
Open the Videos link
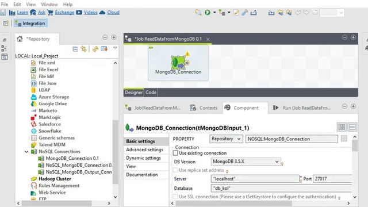pyautogui.click(x=90, y=13)
